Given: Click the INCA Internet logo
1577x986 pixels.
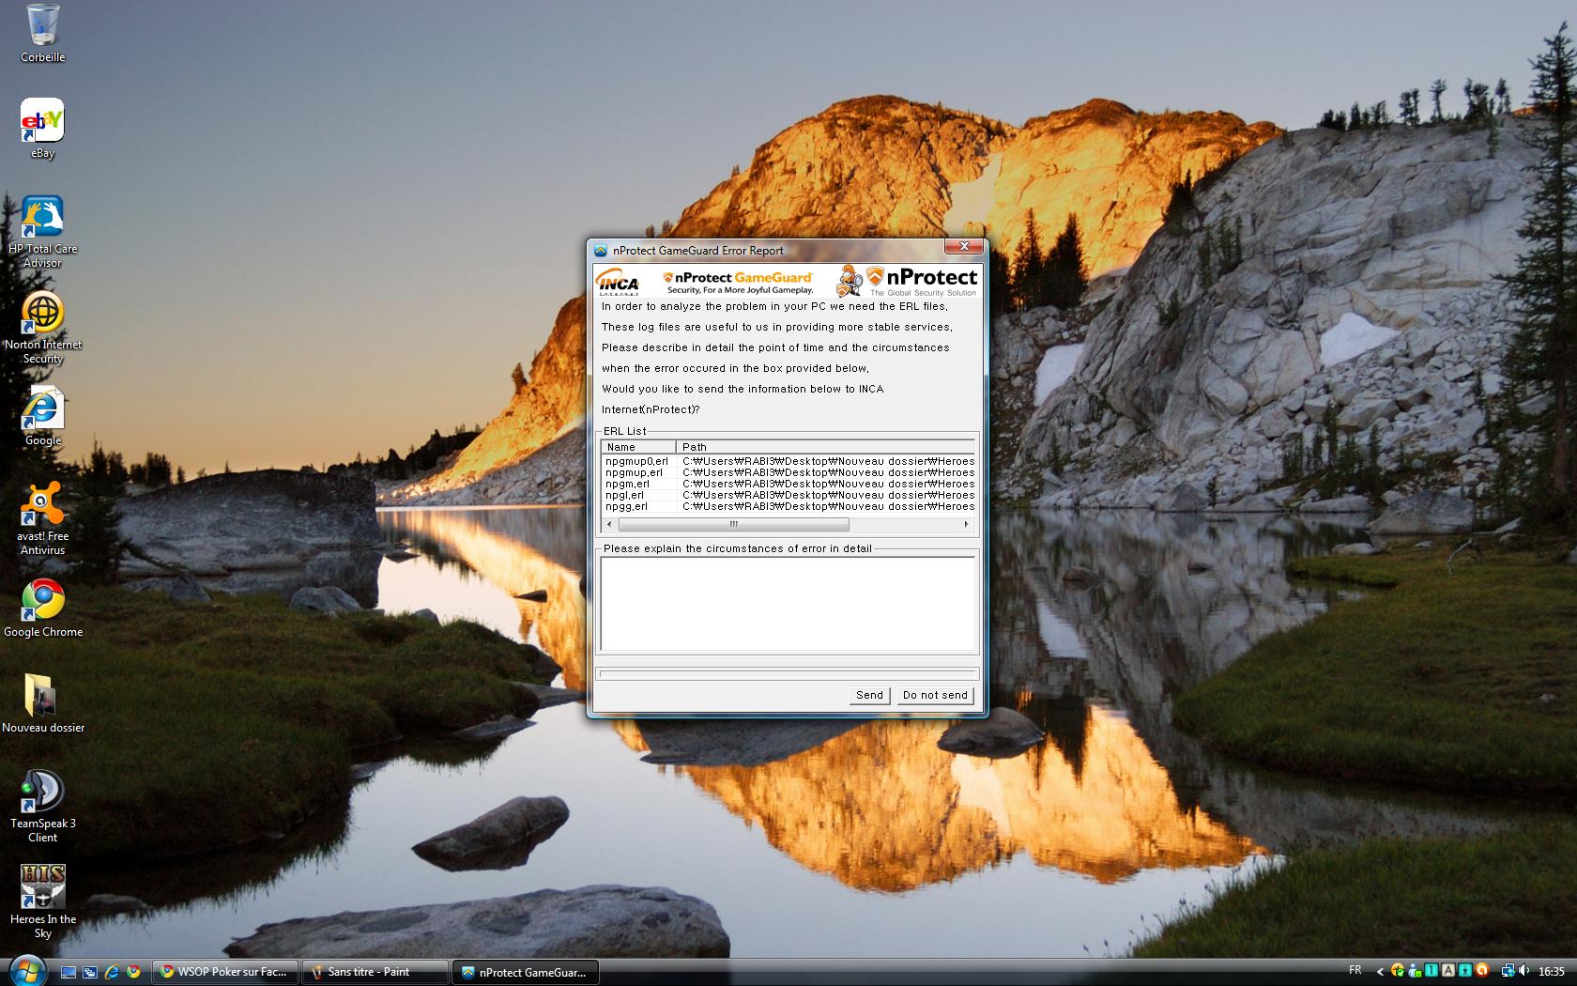Looking at the screenshot, I should [618, 282].
